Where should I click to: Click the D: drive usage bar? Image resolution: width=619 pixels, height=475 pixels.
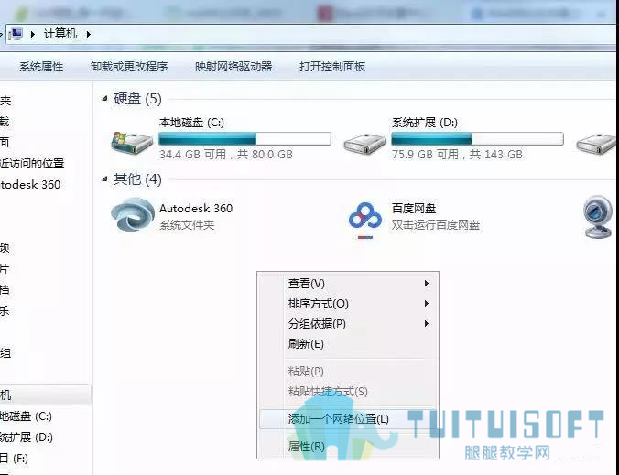[x=477, y=138]
